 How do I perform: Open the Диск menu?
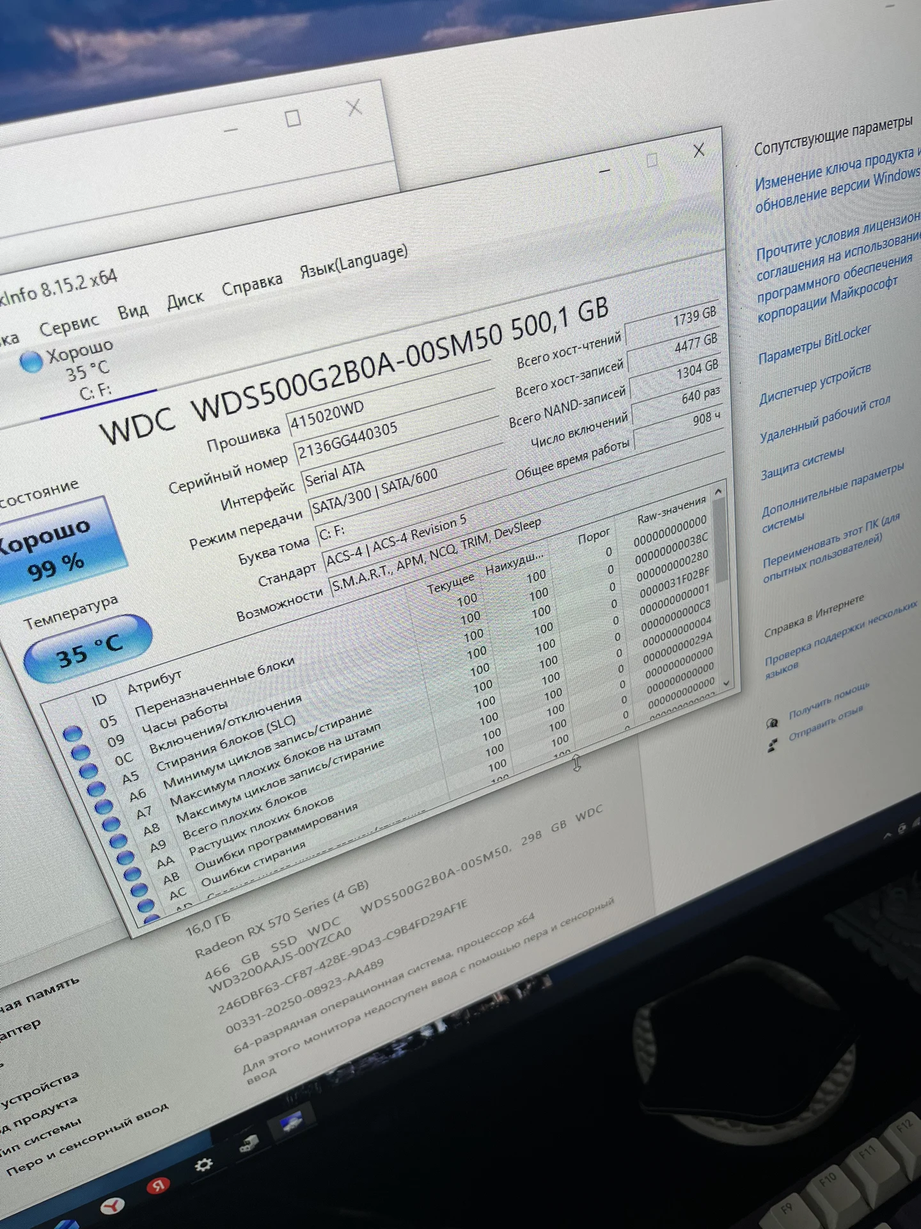[x=185, y=299]
